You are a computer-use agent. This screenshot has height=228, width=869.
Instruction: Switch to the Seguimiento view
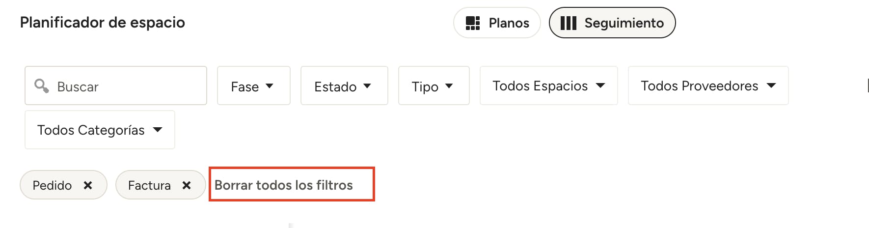(612, 23)
